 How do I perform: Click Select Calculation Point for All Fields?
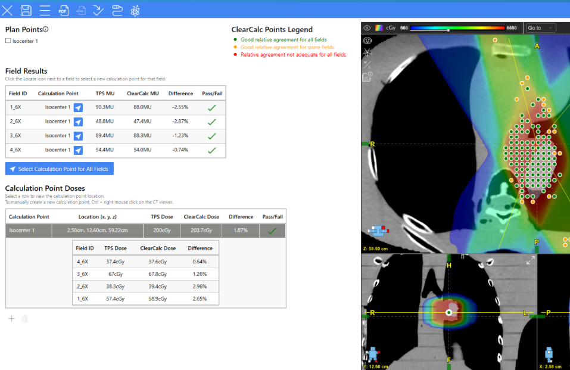pyautogui.click(x=59, y=169)
